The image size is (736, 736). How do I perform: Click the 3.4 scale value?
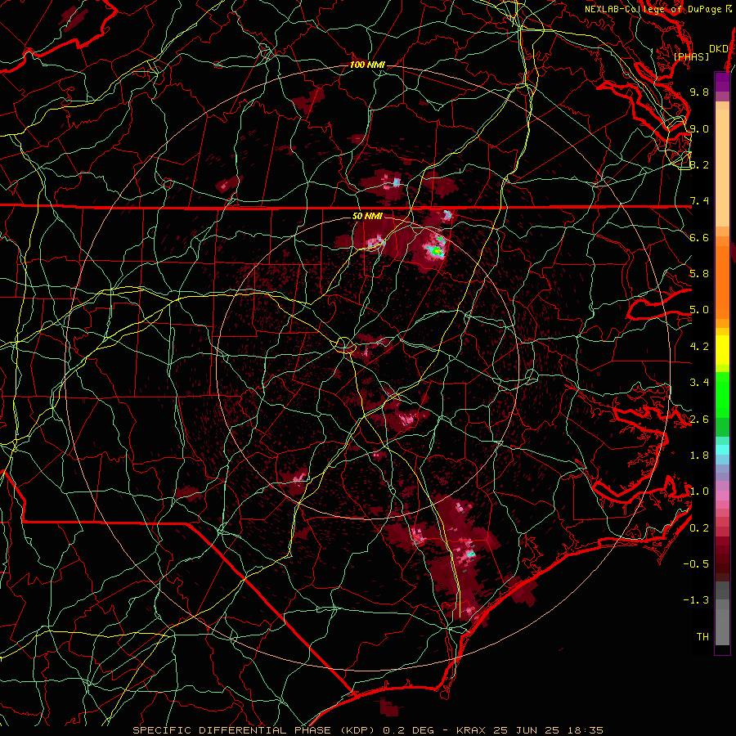point(699,383)
